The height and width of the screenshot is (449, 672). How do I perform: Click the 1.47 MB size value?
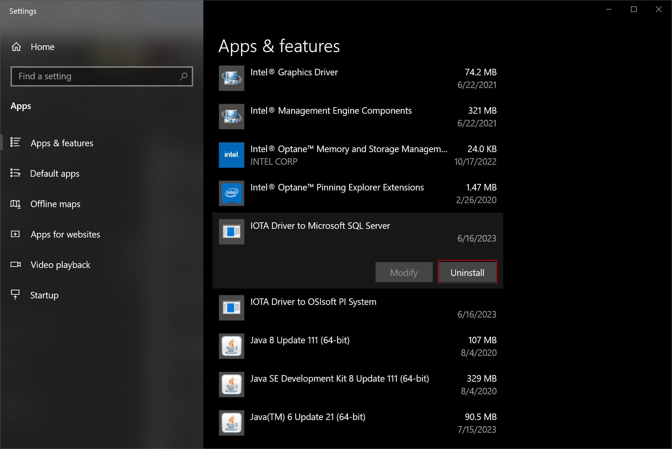point(481,187)
